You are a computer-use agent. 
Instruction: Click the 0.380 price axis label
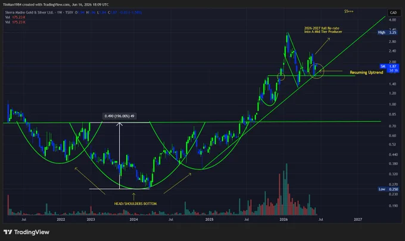[x=393, y=163]
